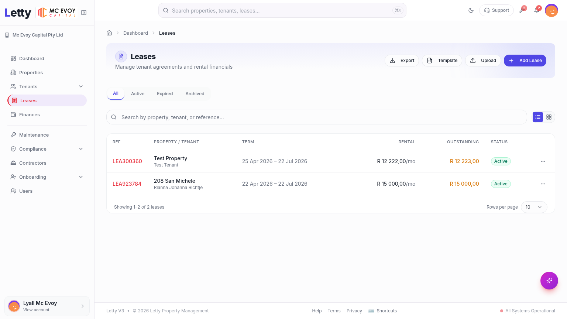Open lease reference LEA300360
Screen dimensions: 567x319
127,161
